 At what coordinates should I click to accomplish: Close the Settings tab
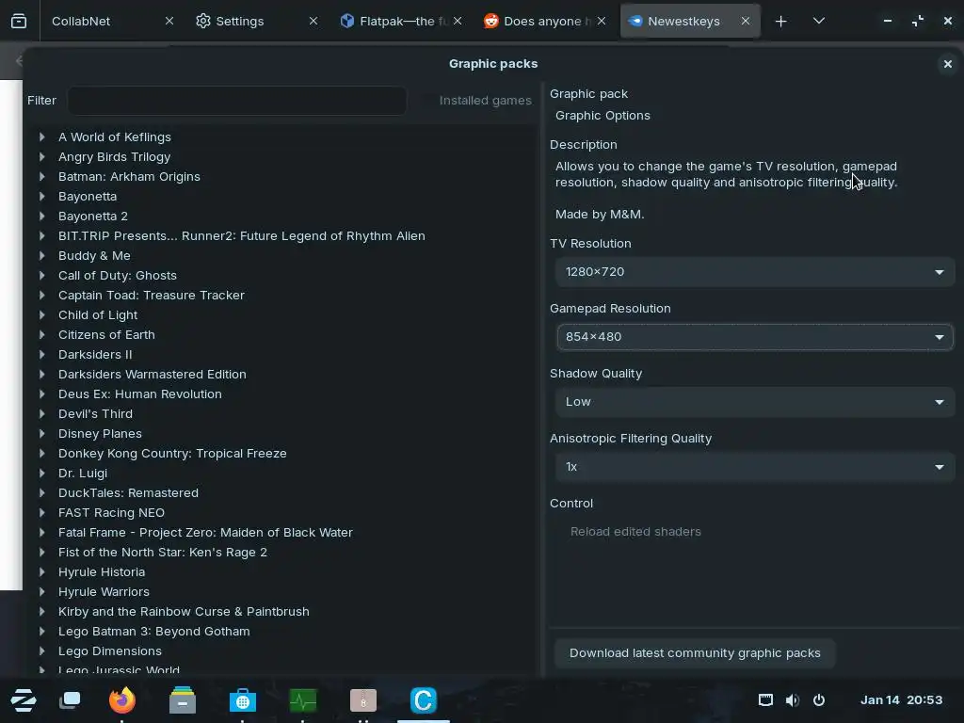[x=313, y=21]
